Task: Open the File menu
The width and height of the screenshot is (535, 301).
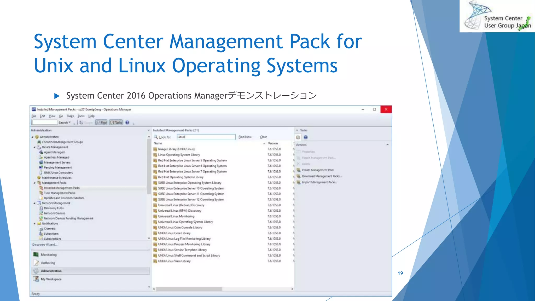Action: tap(34, 116)
